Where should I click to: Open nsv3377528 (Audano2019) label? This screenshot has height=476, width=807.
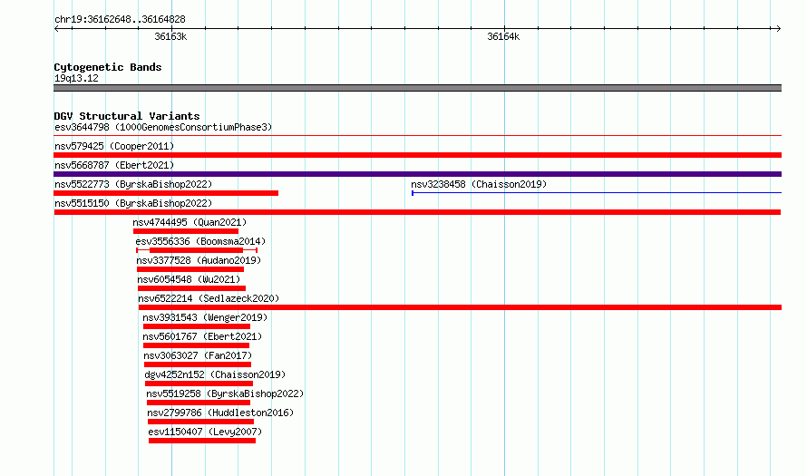199,260
